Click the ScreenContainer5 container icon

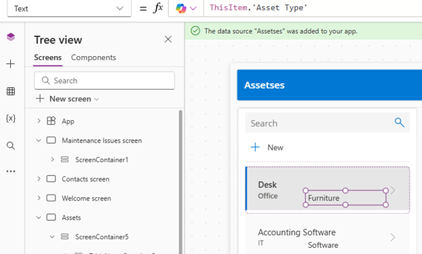[65, 236]
